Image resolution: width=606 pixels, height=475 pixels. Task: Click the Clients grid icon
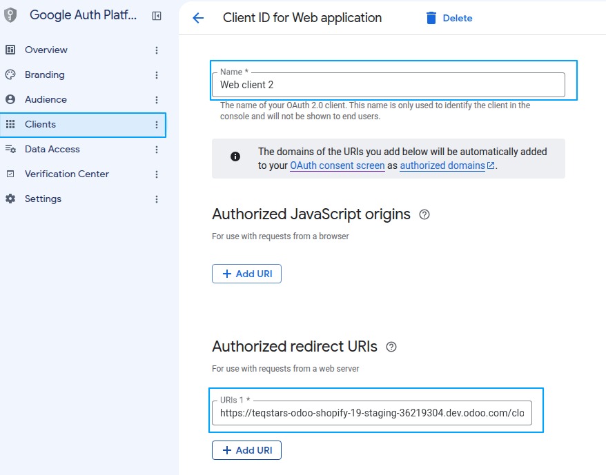[10, 124]
